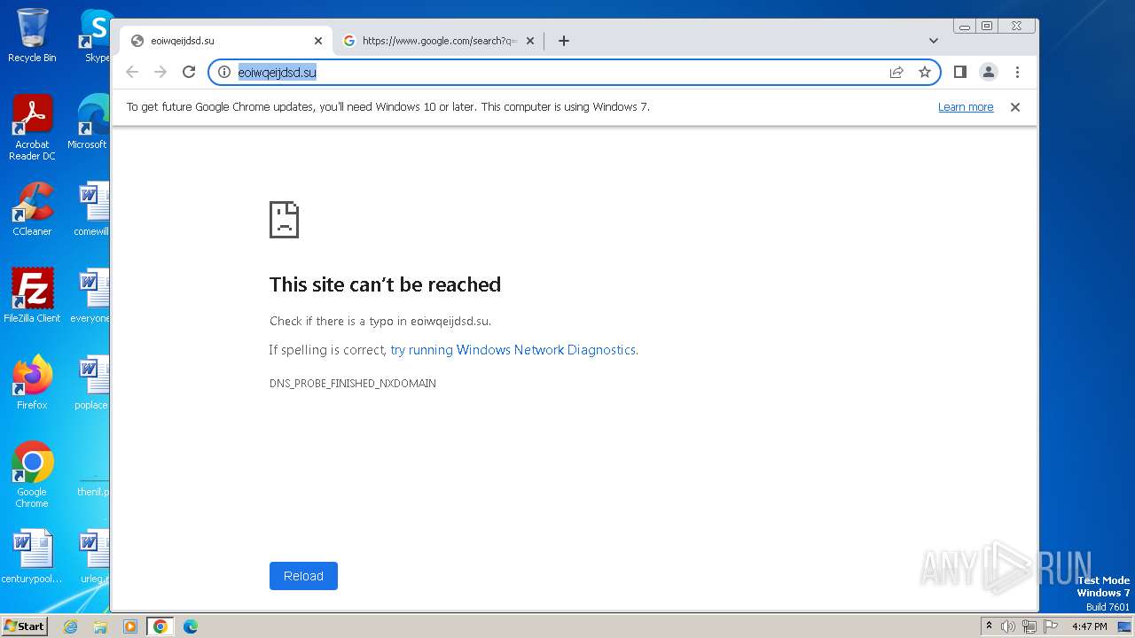This screenshot has height=638, width=1135.
Task: Open Recycle Bin desktop icon
Action: (32, 35)
